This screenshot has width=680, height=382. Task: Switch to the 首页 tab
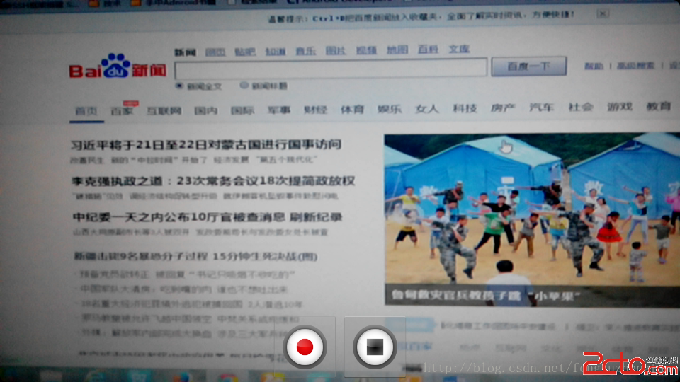pos(86,111)
